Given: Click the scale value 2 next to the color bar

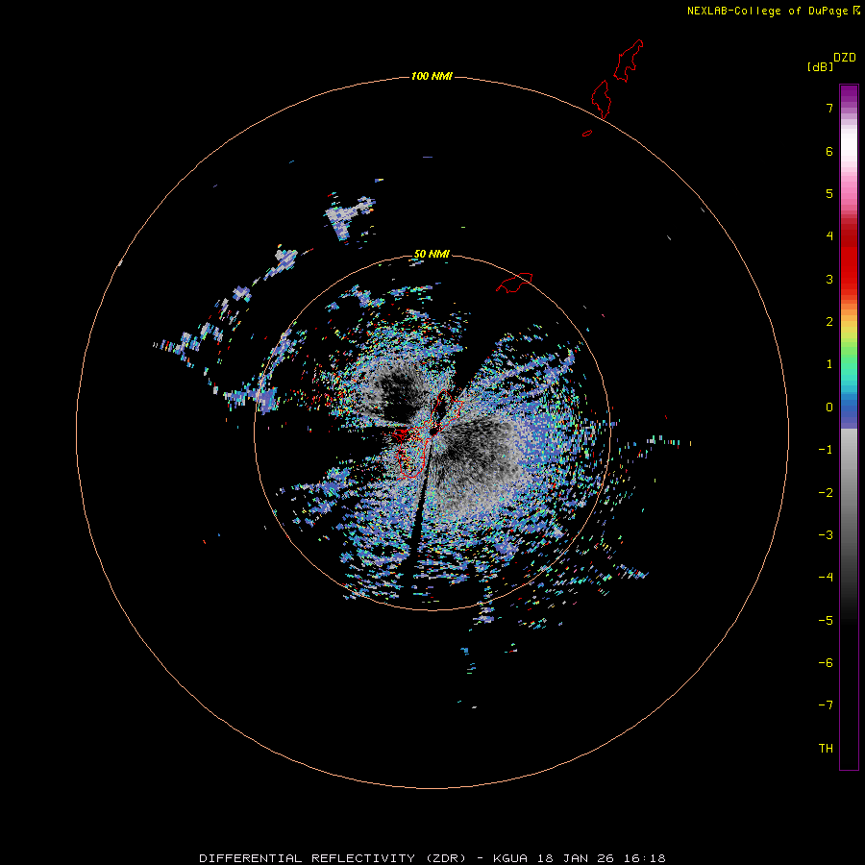Looking at the screenshot, I should [x=829, y=322].
